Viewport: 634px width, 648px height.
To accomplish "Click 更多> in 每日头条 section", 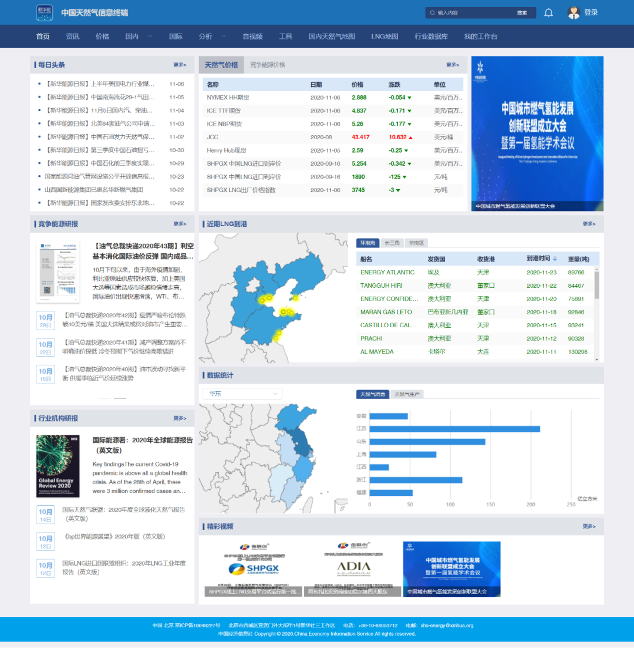I will [180, 65].
